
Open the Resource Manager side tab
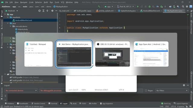click(2, 40)
